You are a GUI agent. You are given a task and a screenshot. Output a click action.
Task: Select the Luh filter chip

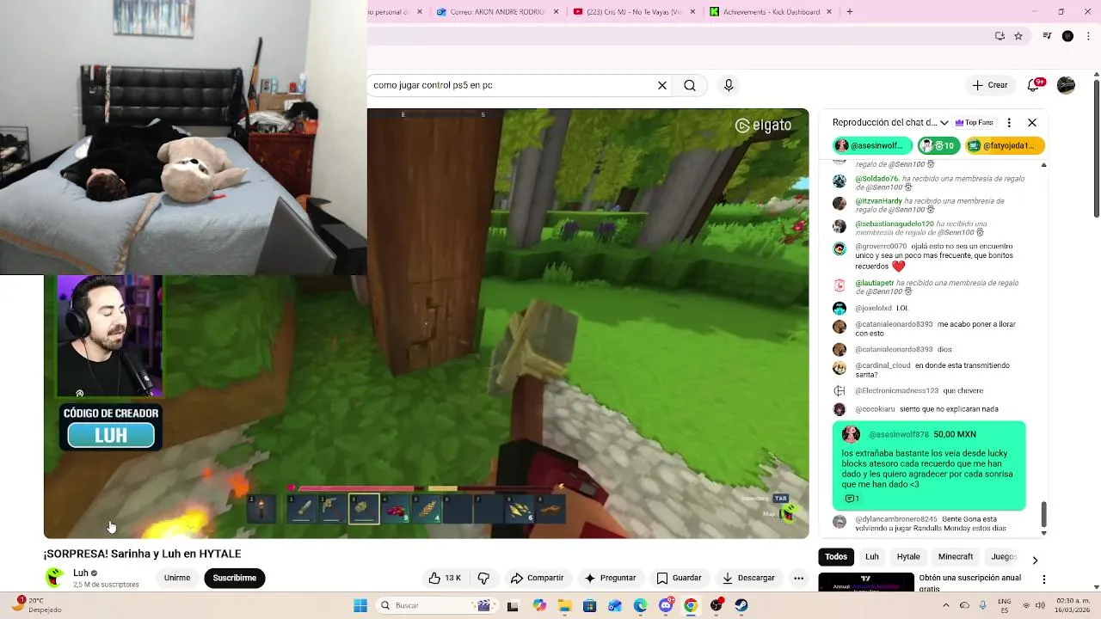point(871,557)
